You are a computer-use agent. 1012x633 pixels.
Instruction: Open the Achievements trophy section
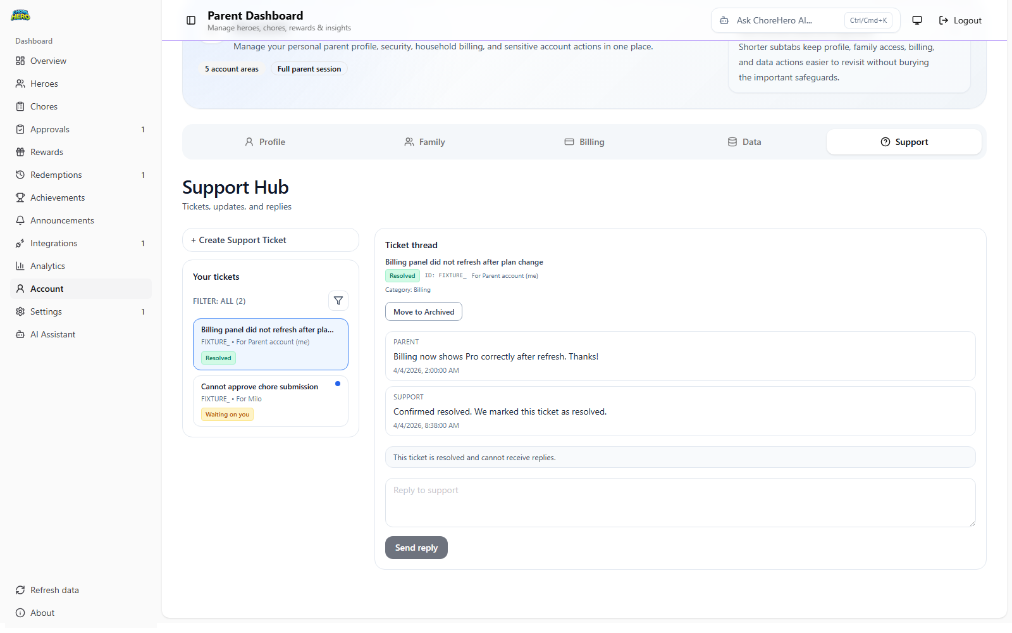point(58,197)
